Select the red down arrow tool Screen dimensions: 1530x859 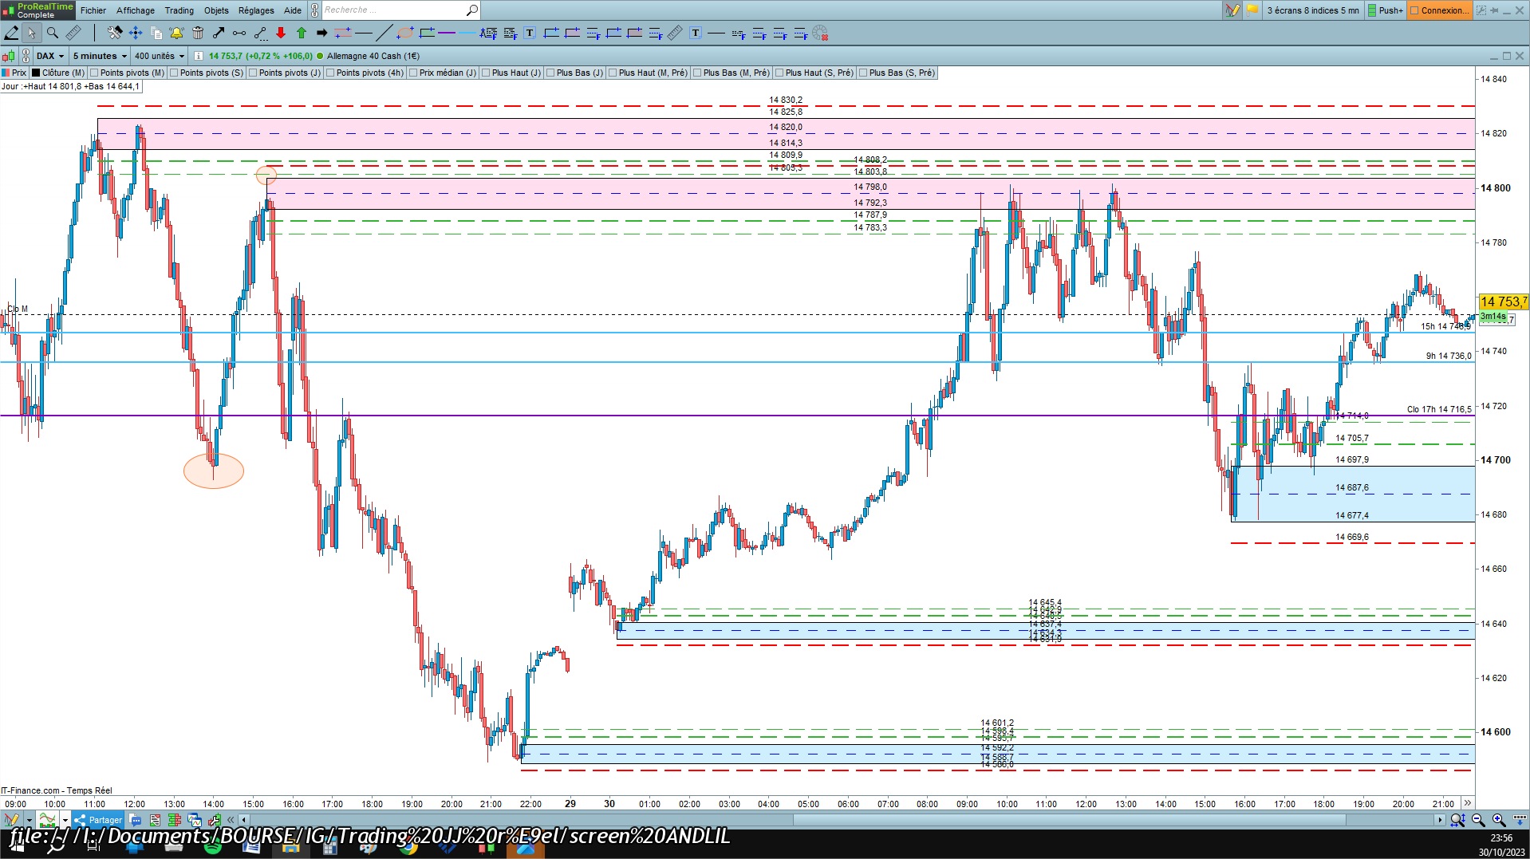click(281, 33)
